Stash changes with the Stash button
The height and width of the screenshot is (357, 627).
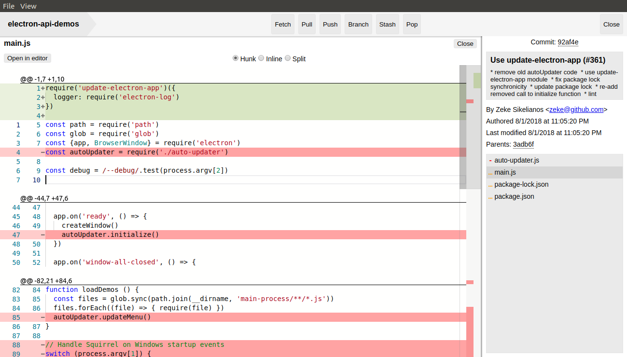click(x=387, y=24)
